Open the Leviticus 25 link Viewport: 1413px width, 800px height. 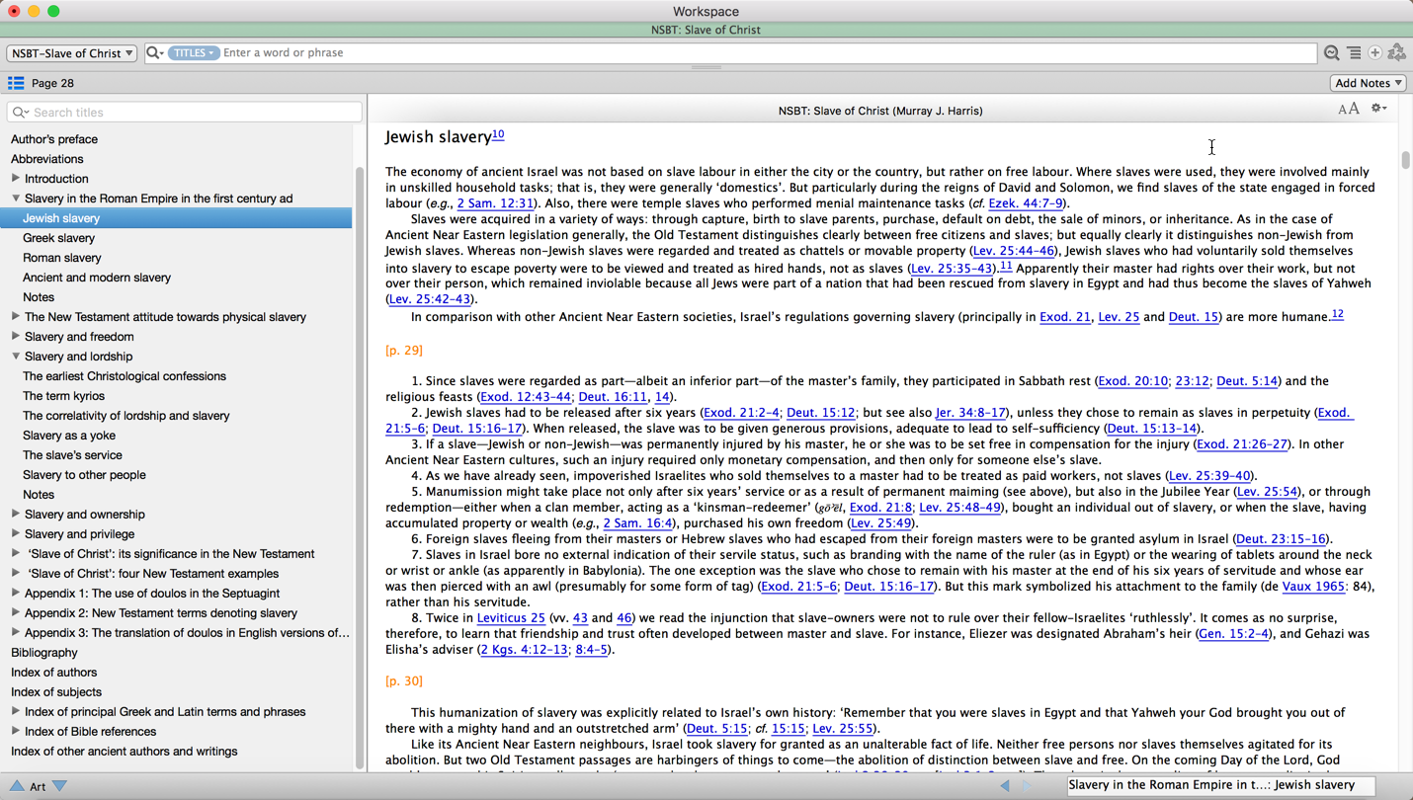[511, 618]
